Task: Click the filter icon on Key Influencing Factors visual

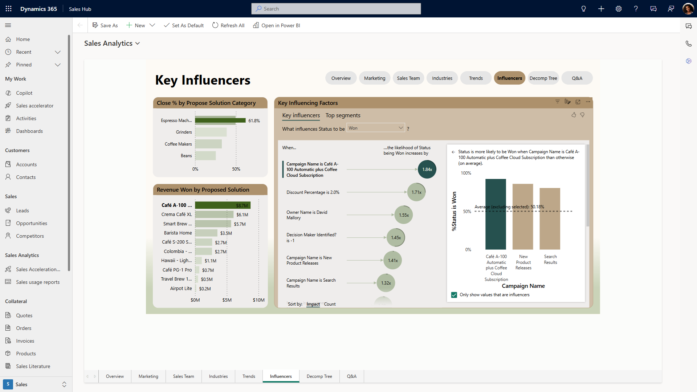Action: tap(557, 102)
